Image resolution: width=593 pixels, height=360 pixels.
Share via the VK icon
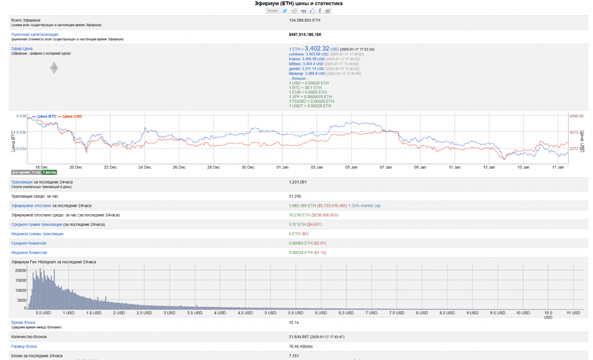click(x=304, y=11)
